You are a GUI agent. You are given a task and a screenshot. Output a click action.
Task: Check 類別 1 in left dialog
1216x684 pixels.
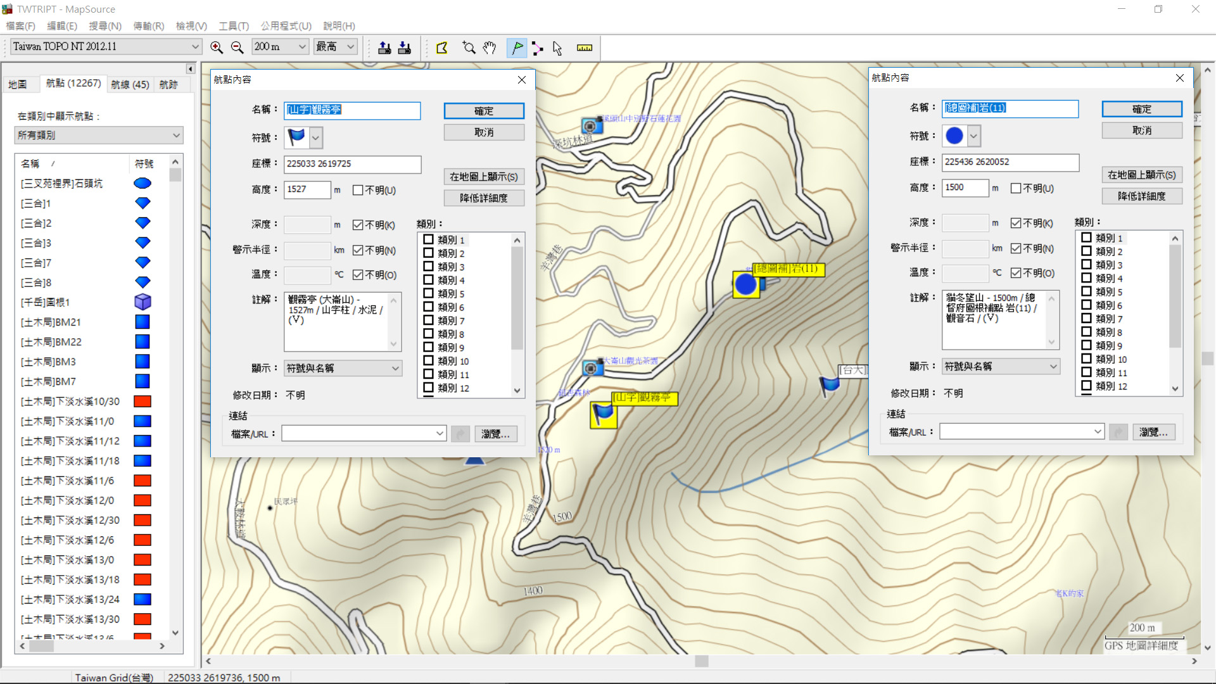pos(428,239)
